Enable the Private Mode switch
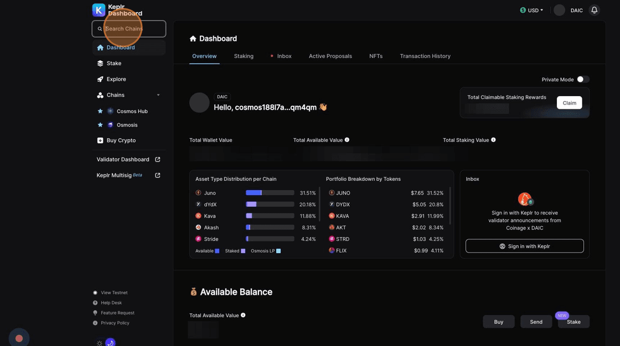This screenshot has height=346, width=620. [583, 80]
